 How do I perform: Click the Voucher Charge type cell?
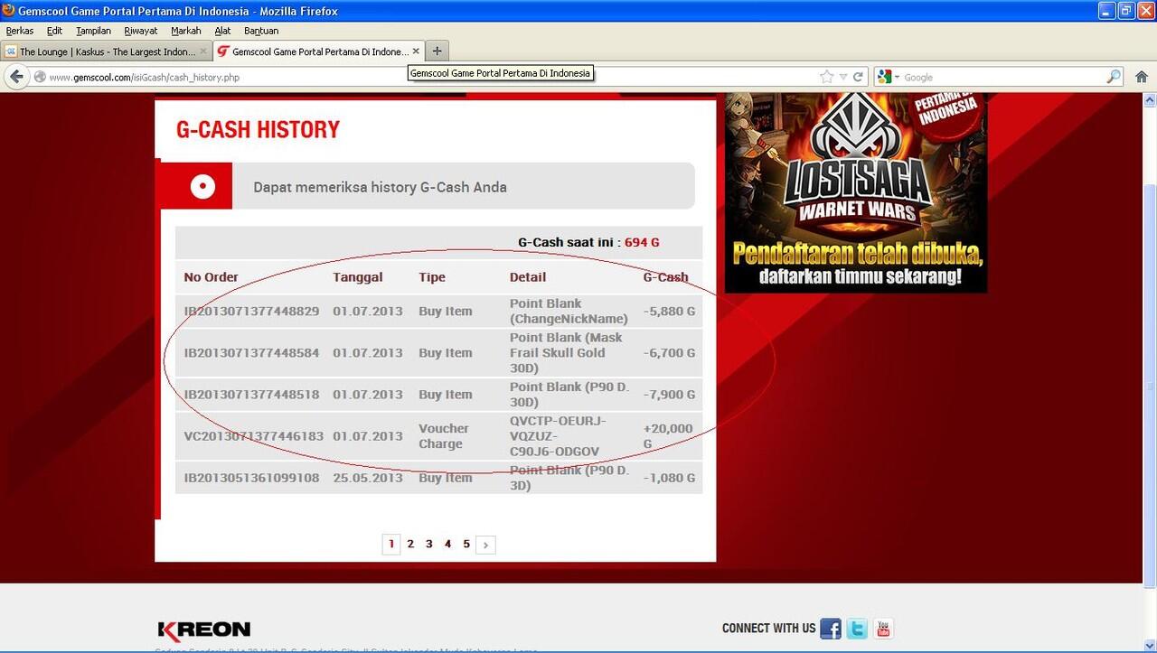[x=444, y=436]
